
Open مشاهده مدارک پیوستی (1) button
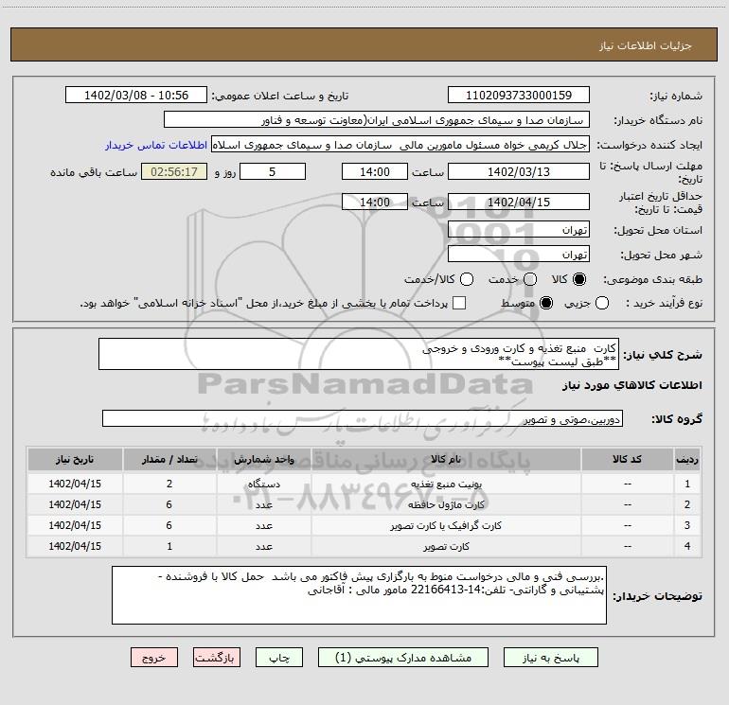pyautogui.click(x=403, y=658)
